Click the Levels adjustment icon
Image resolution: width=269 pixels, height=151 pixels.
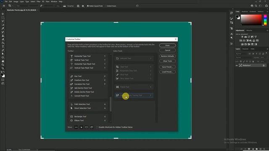(245, 37)
